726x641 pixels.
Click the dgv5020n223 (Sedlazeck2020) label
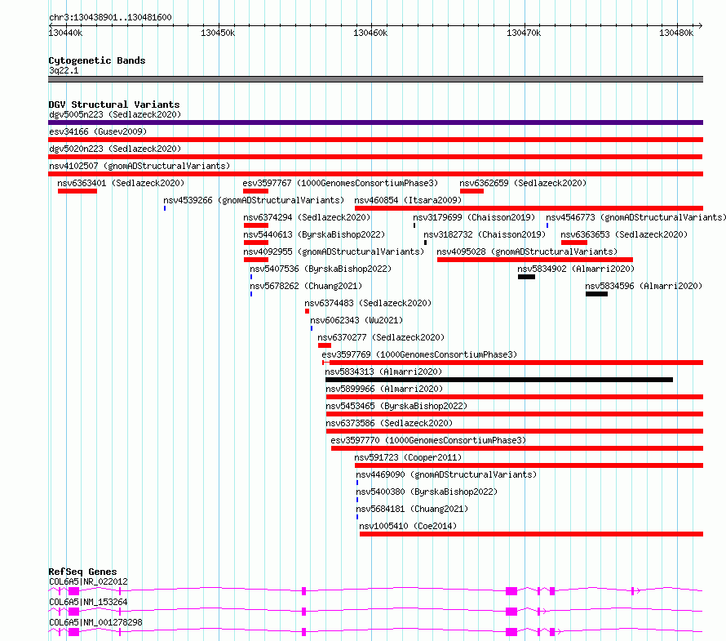[115, 149]
